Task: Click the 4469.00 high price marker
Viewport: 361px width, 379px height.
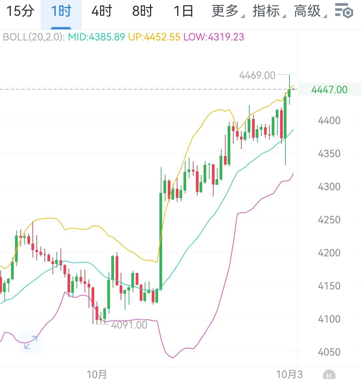Action: tap(257, 75)
